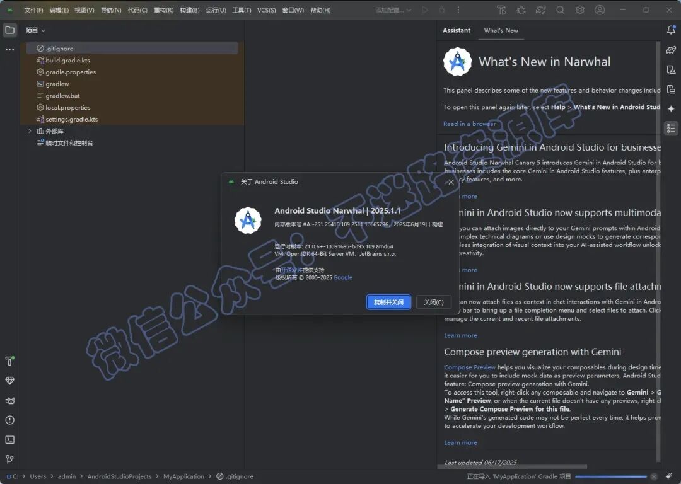Screen dimensions: 681x484
Task: Switch to the Assistant tab
Action: [x=457, y=30]
